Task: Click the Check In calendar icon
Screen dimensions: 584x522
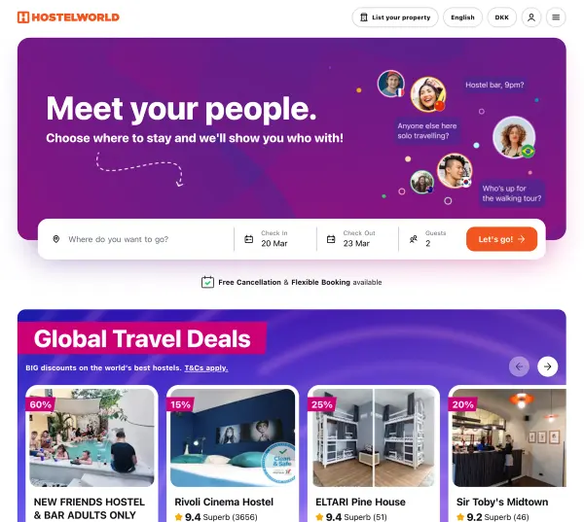Action: pyautogui.click(x=249, y=239)
